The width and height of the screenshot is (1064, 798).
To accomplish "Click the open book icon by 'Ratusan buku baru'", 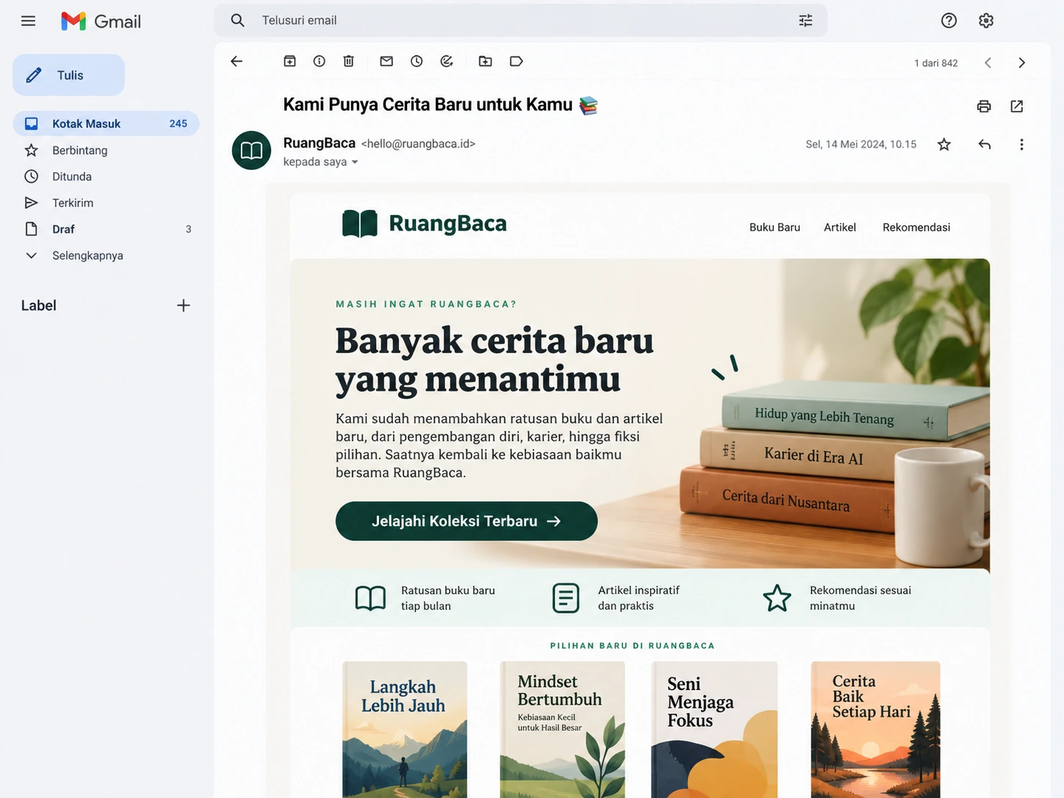I will tap(370, 598).
